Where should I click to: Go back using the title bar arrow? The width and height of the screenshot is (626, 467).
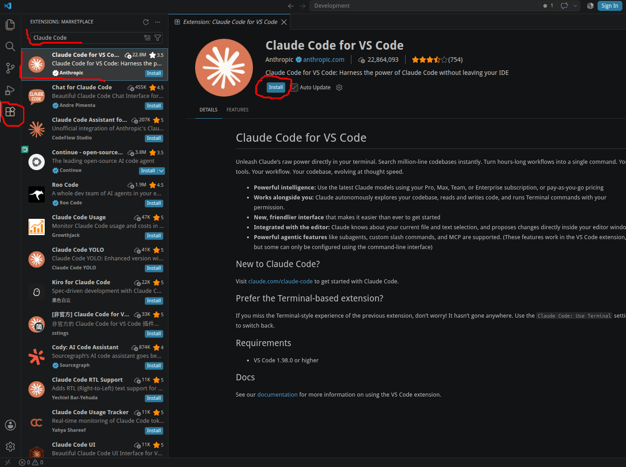click(x=291, y=6)
